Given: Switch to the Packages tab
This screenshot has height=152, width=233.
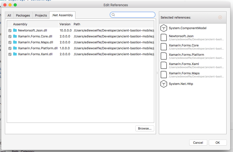Looking at the screenshot, I should click(x=23, y=15).
